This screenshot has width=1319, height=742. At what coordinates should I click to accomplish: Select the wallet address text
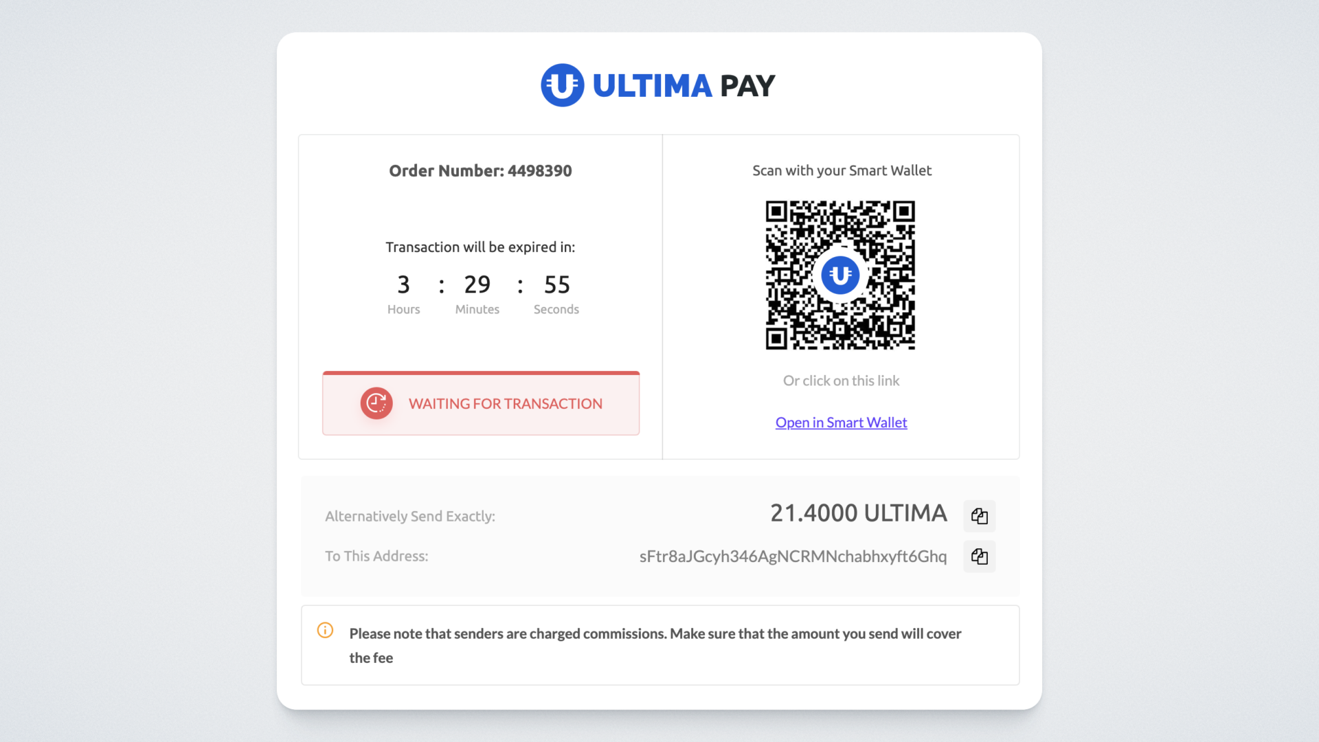click(x=793, y=556)
